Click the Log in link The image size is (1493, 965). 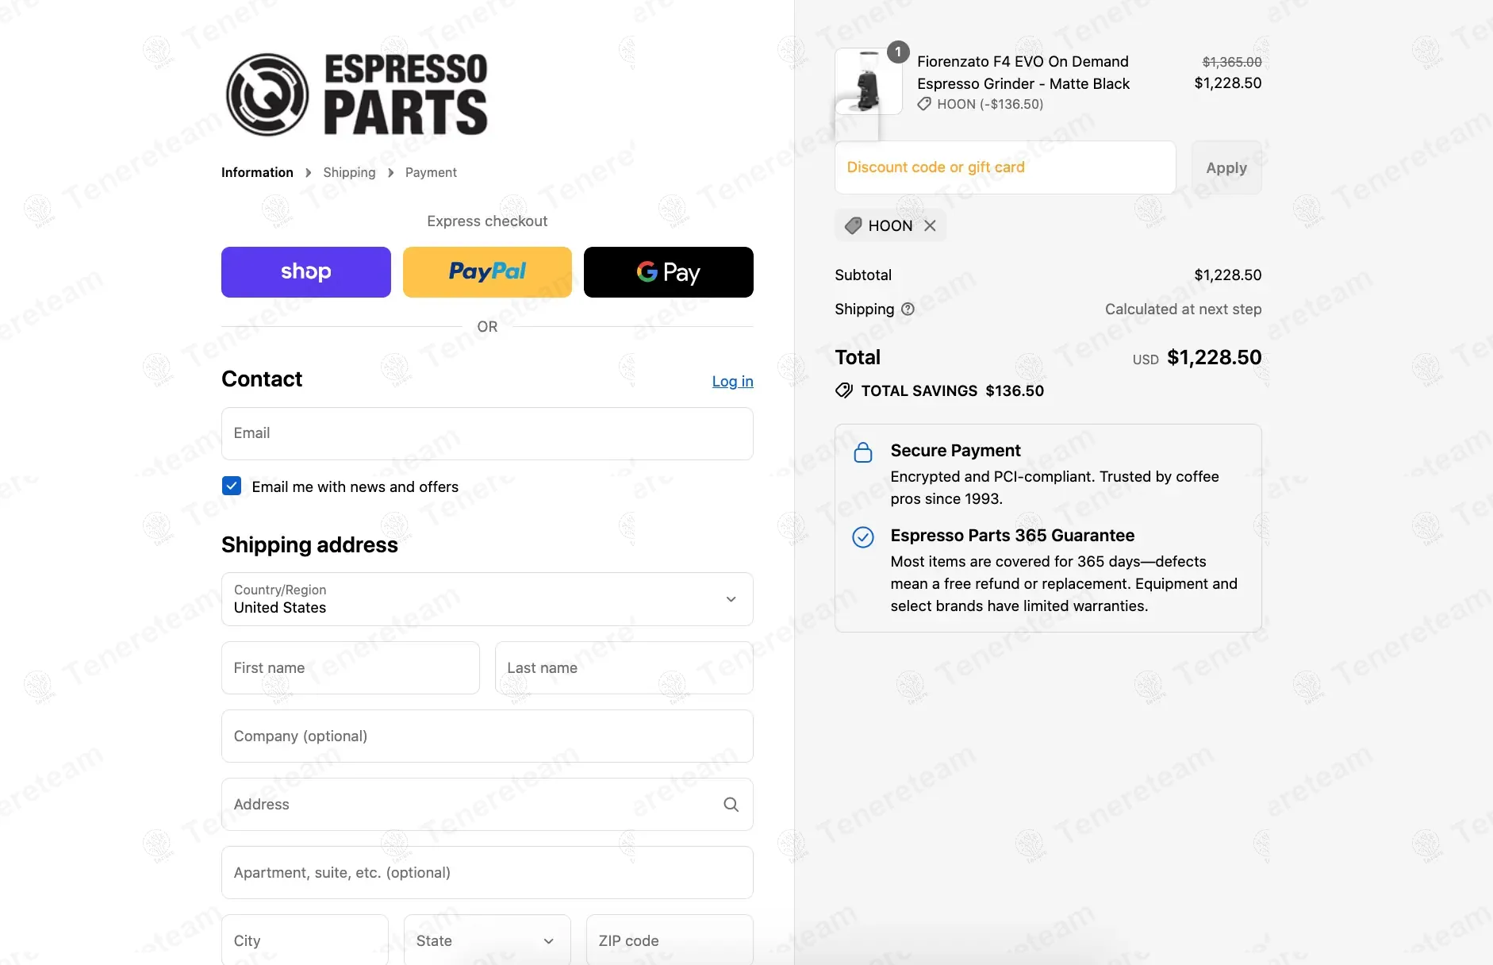732,381
